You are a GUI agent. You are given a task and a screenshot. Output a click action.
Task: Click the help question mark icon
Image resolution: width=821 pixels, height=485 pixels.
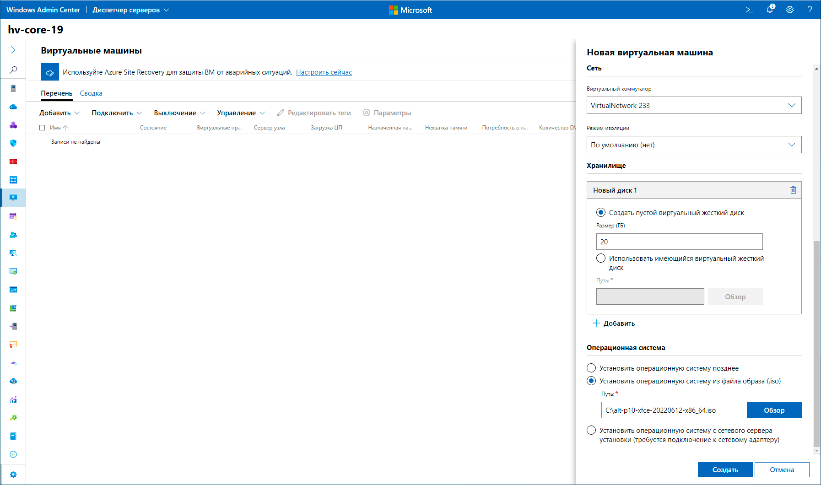(x=810, y=10)
